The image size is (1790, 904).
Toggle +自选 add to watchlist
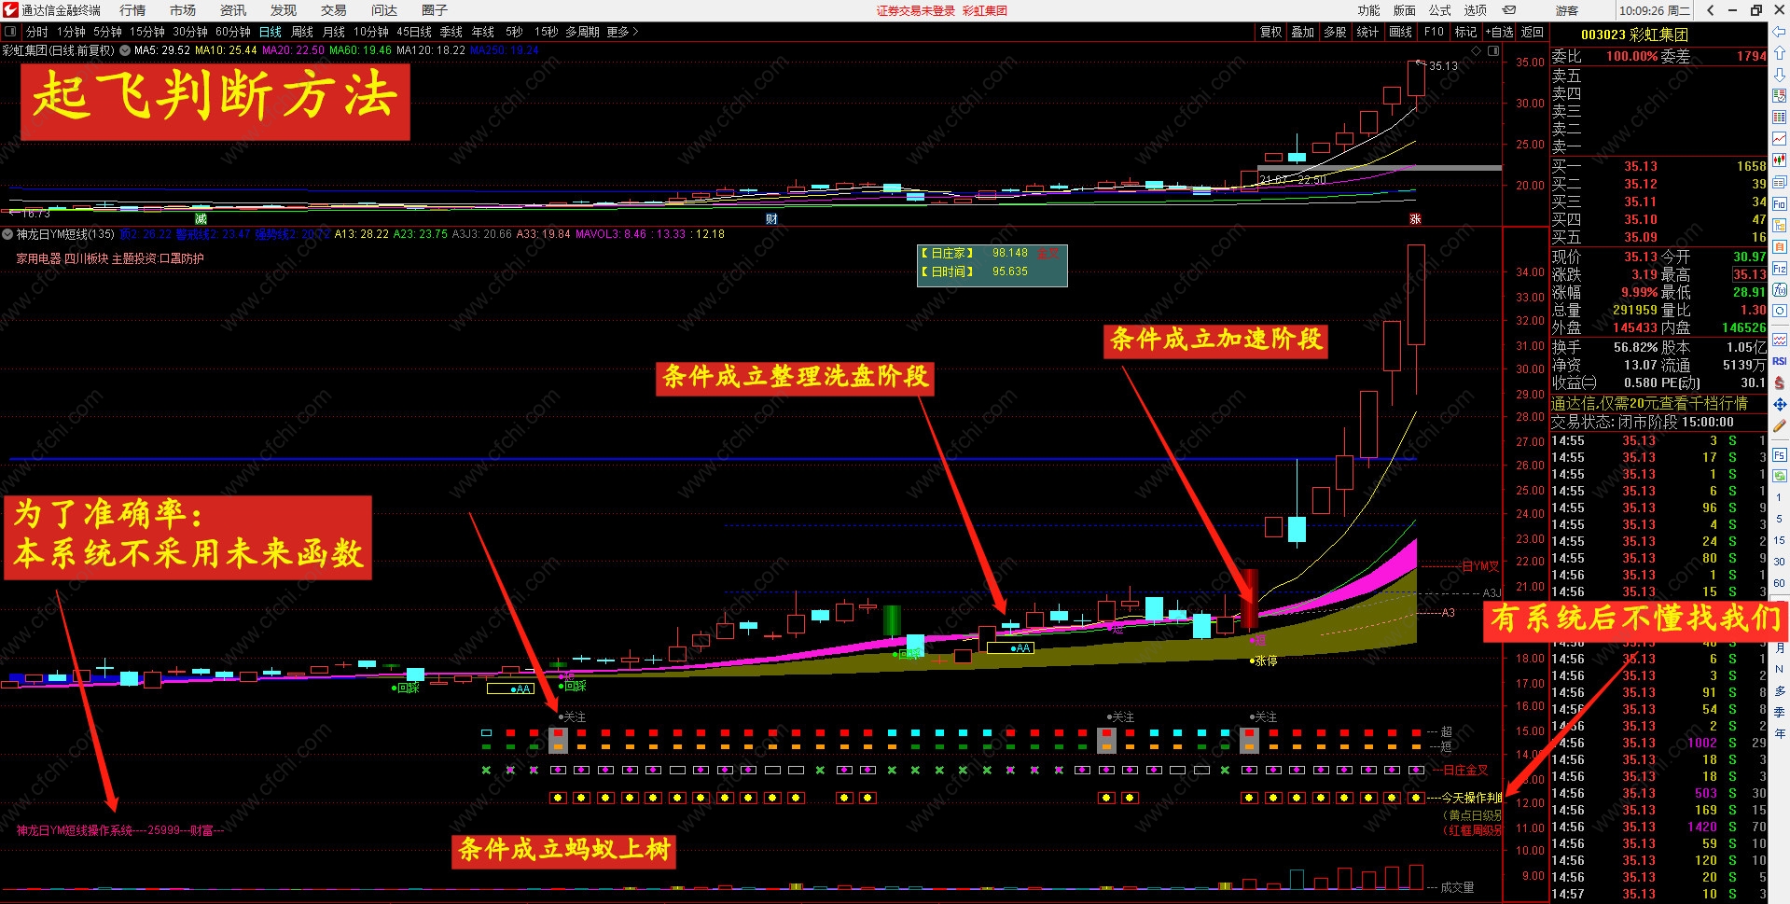(x=1500, y=32)
